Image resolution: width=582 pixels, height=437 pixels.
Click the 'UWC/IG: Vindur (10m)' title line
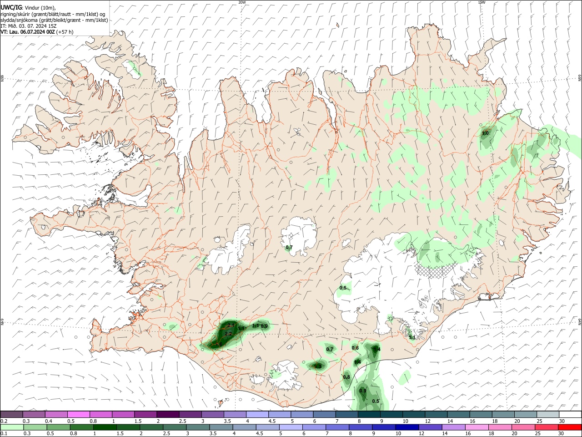(x=28, y=7)
